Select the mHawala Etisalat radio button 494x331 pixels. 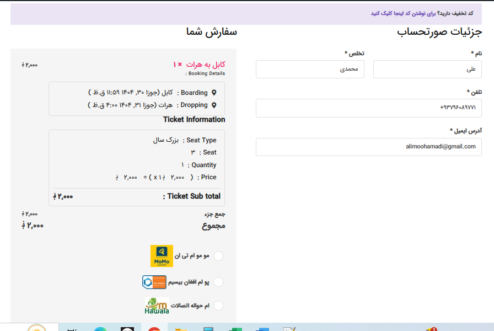click(x=218, y=306)
